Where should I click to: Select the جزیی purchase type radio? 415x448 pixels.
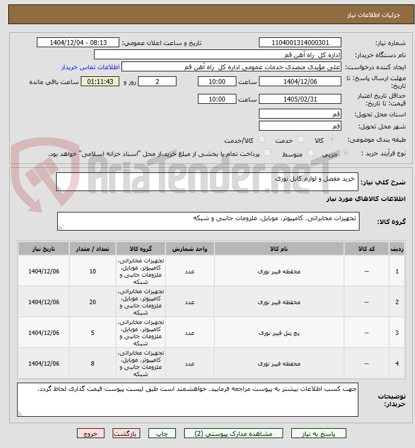346,153
